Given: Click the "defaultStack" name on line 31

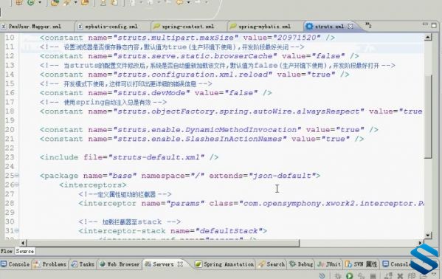Looking at the screenshot, I should [x=229, y=231].
